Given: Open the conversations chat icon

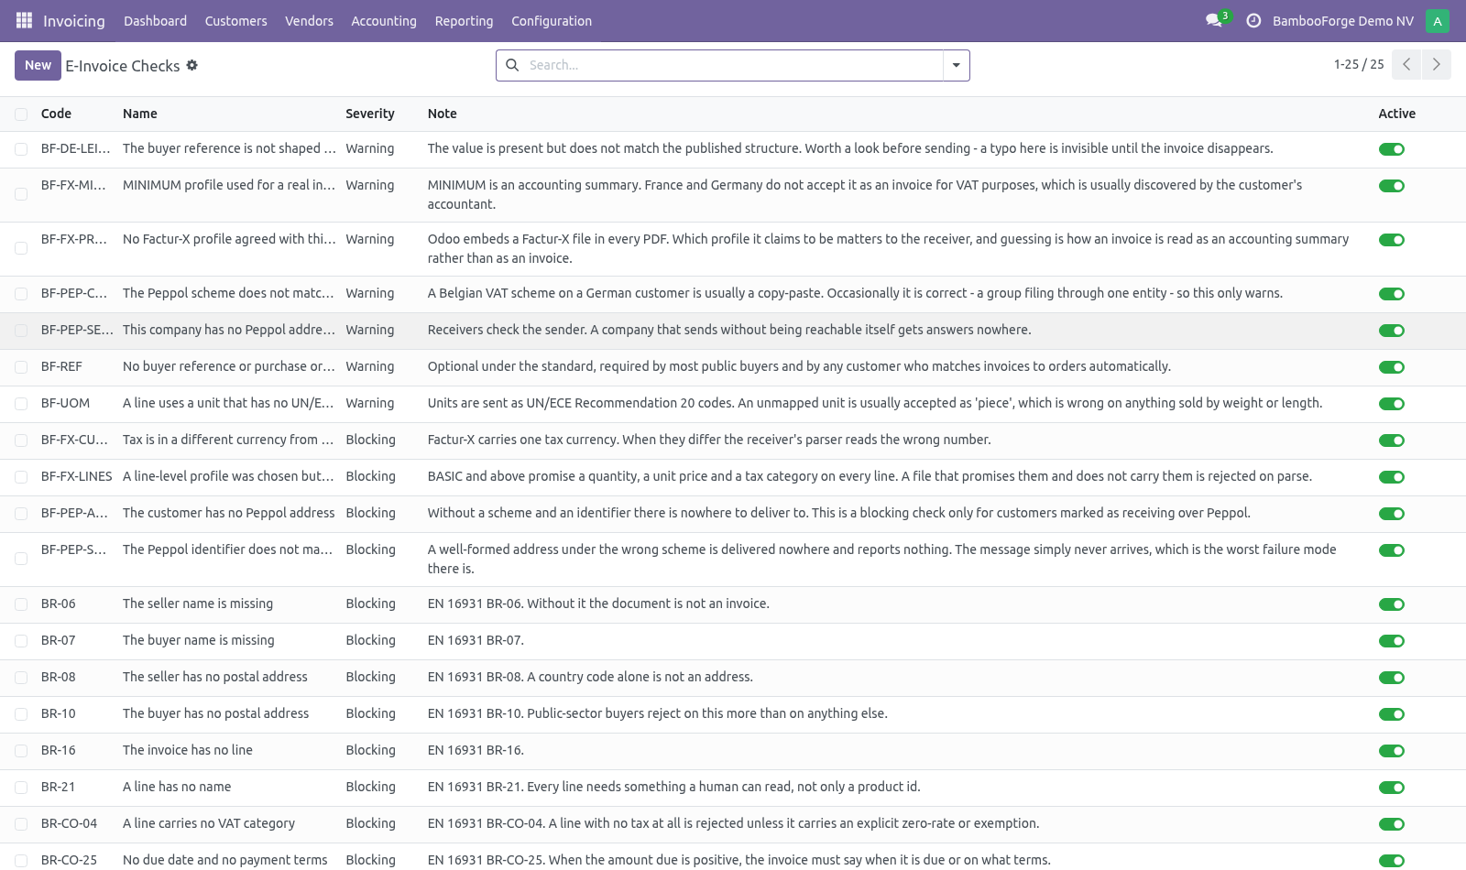Looking at the screenshot, I should pyautogui.click(x=1214, y=20).
